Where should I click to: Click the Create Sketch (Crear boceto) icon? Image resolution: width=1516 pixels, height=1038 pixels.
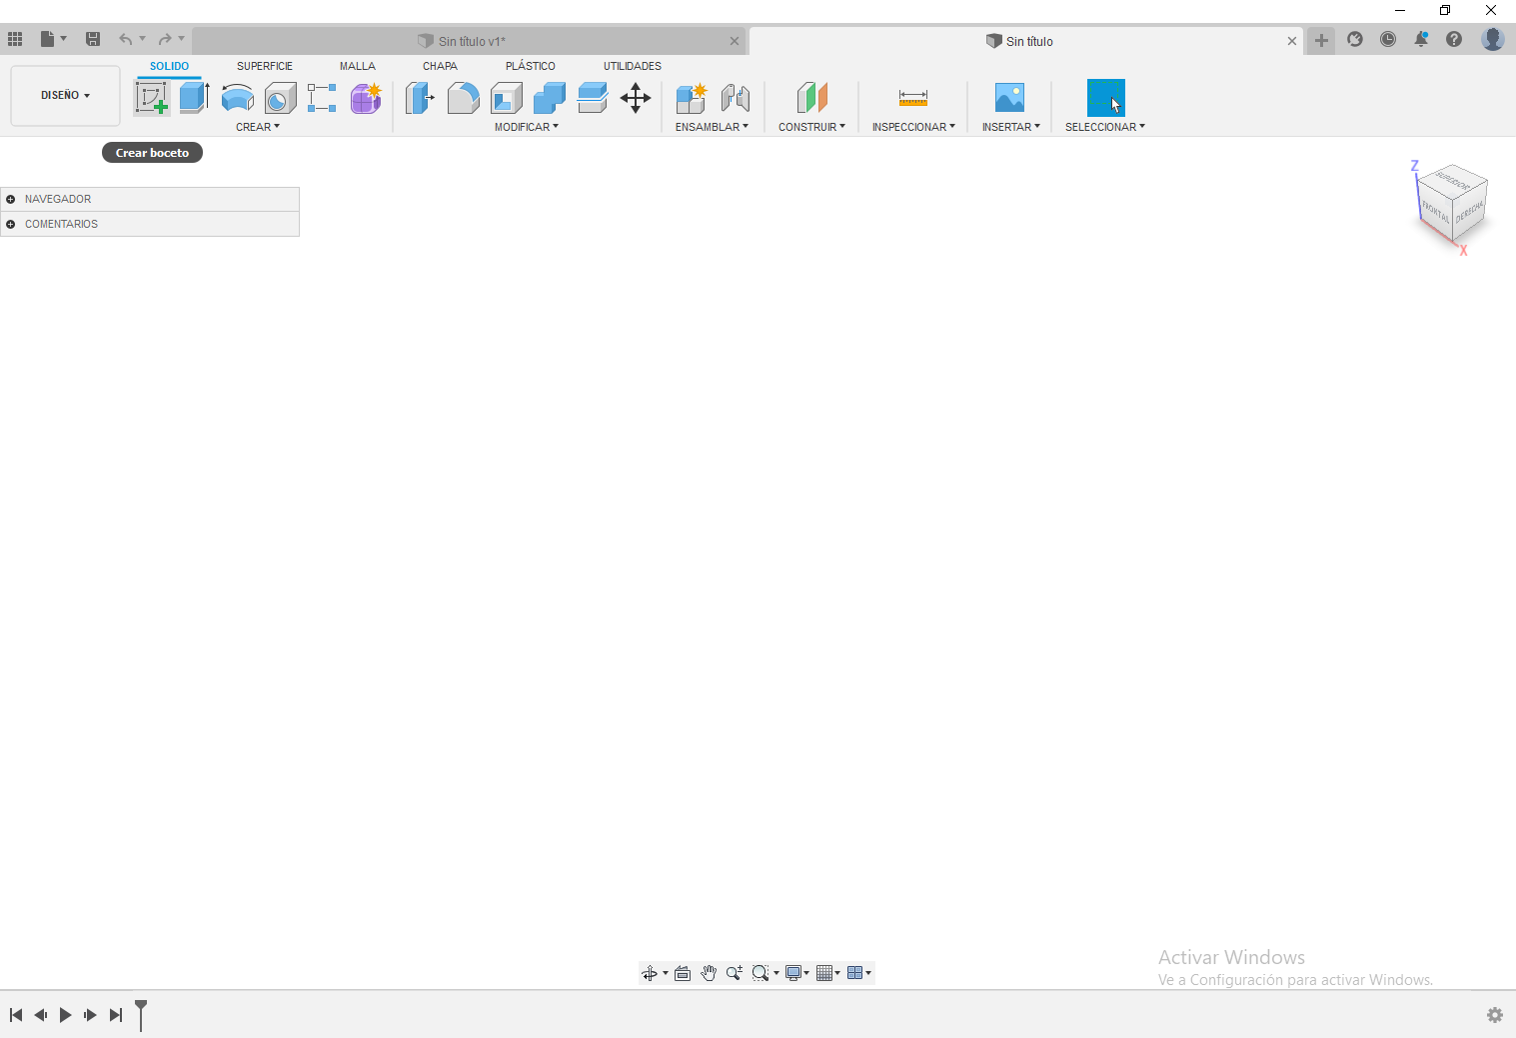point(152,98)
